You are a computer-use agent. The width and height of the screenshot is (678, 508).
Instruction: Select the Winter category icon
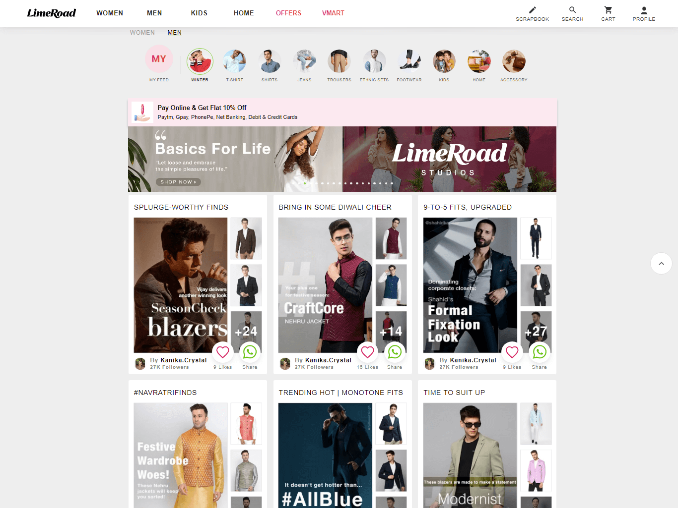pos(200,61)
